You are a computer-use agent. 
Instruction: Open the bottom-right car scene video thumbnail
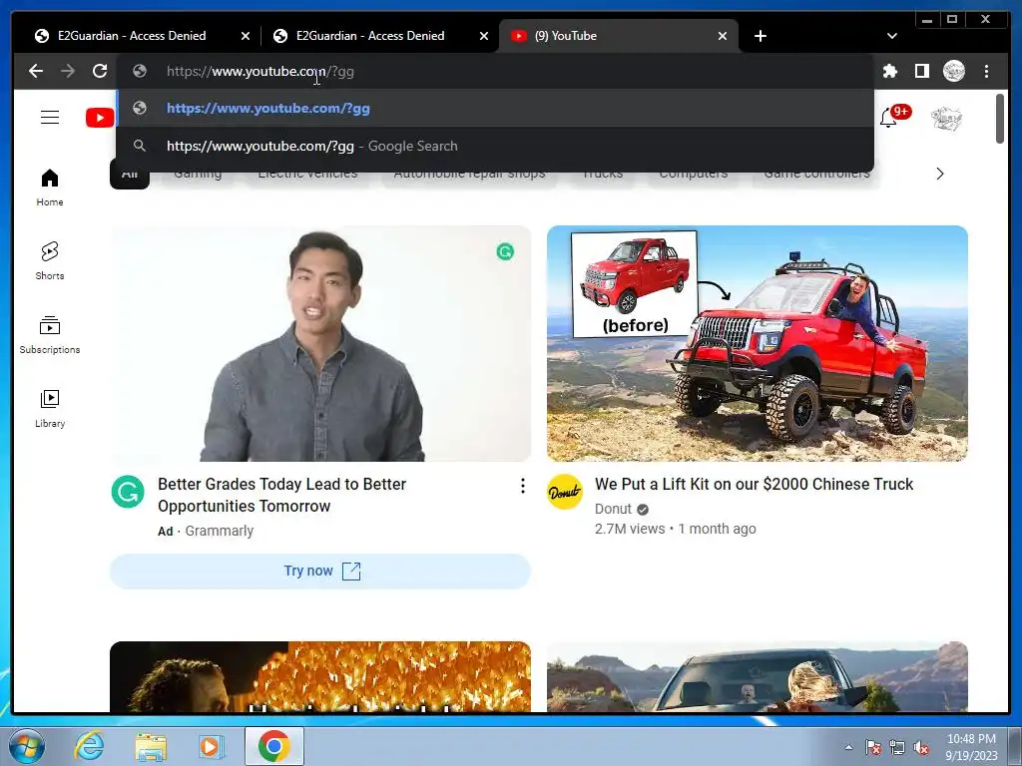click(x=758, y=677)
